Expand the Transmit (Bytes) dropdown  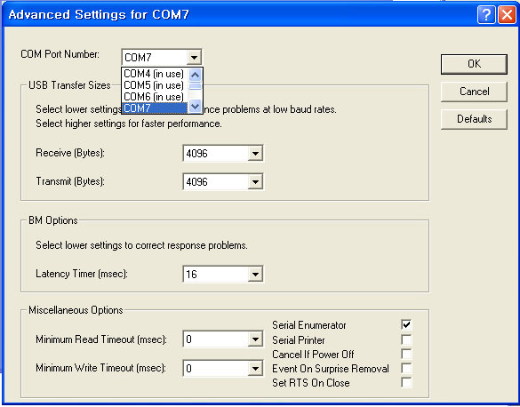pos(255,181)
